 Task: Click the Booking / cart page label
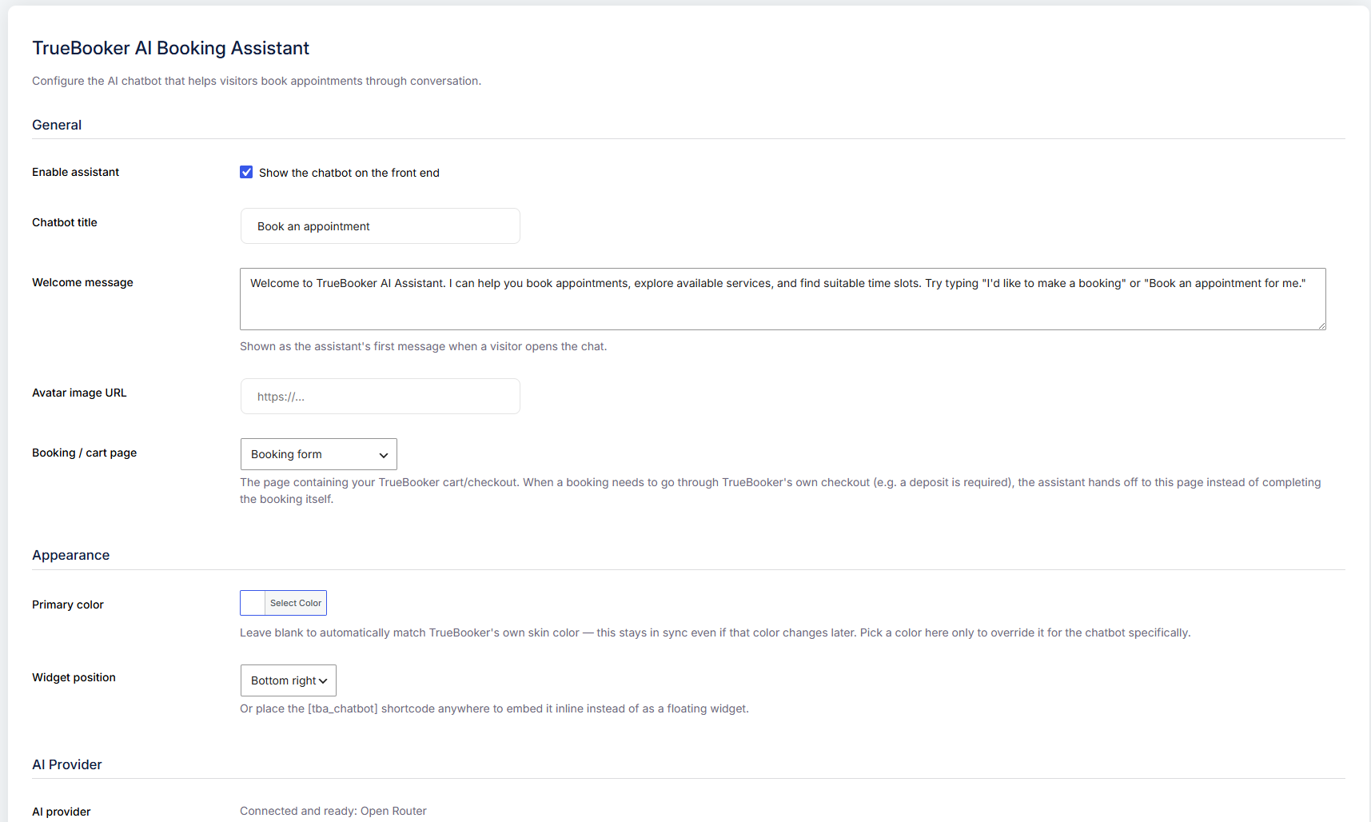[x=85, y=453]
